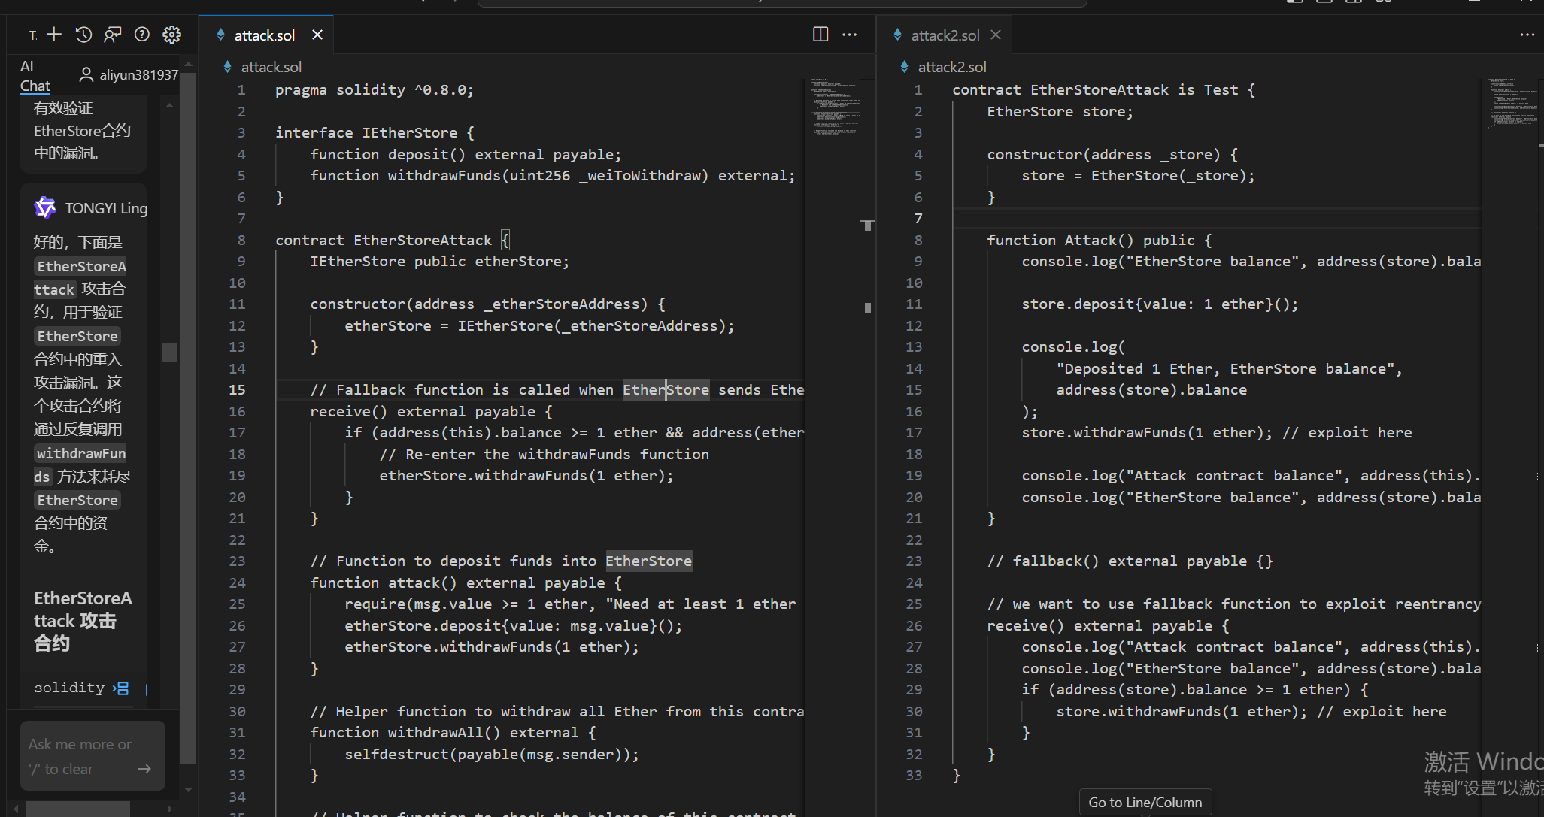This screenshot has height=817, width=1544.
Task: Click chat panel scroll-down arrow
Action: coord(188,790)
